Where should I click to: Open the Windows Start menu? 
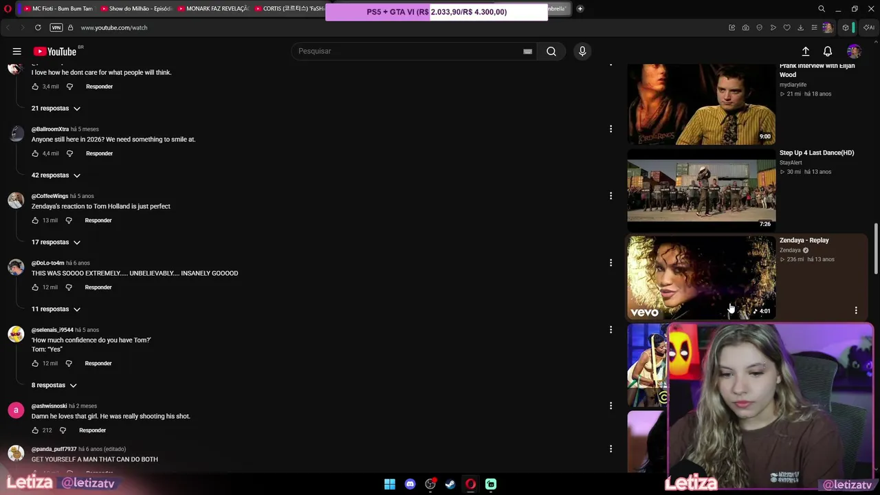390,484
